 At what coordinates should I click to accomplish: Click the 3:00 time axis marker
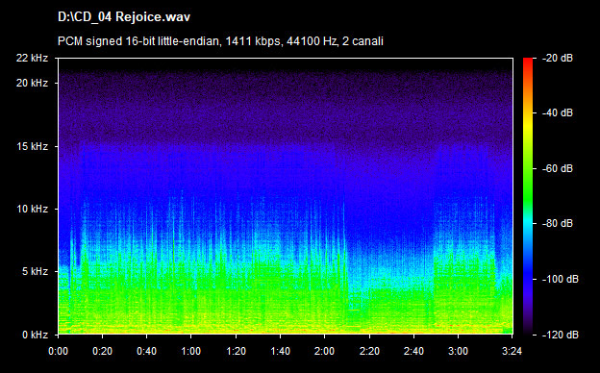coord(458,351)
